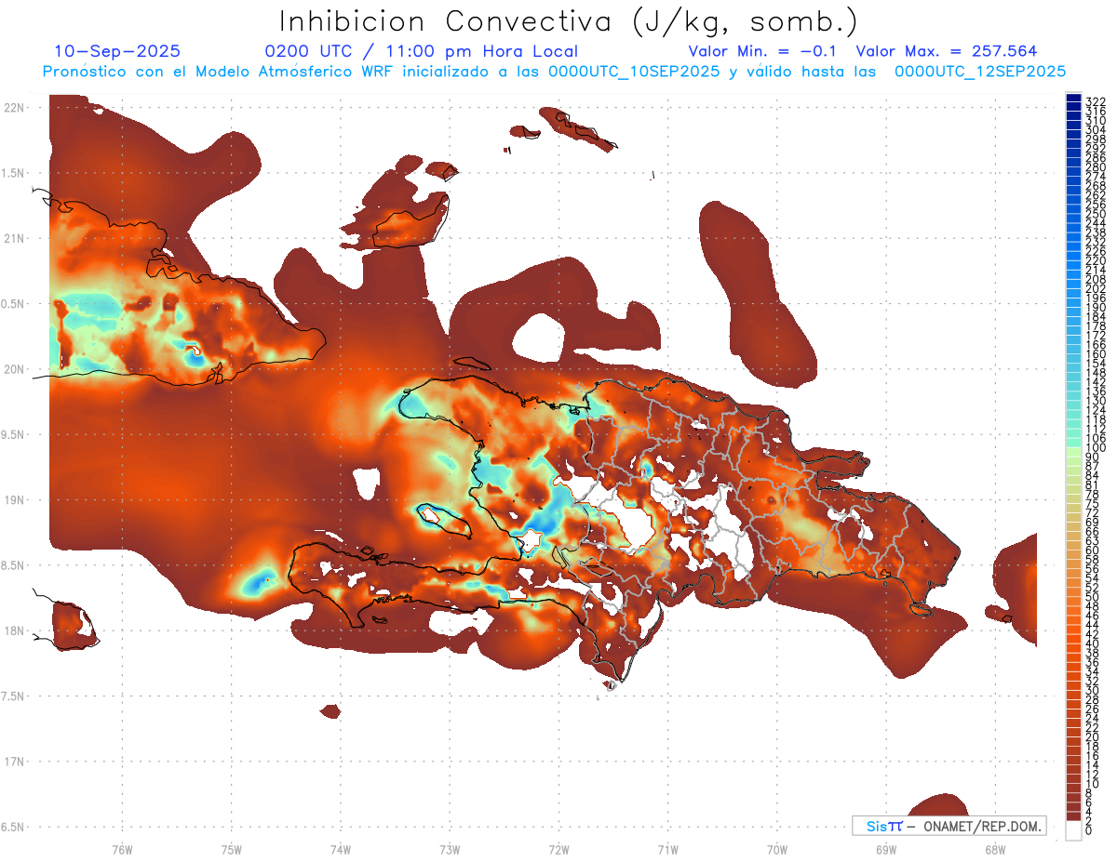This screenshot has height=862, width=1117.
Task: Select the Valor Min. = -0.1 text
Action: 768,51
